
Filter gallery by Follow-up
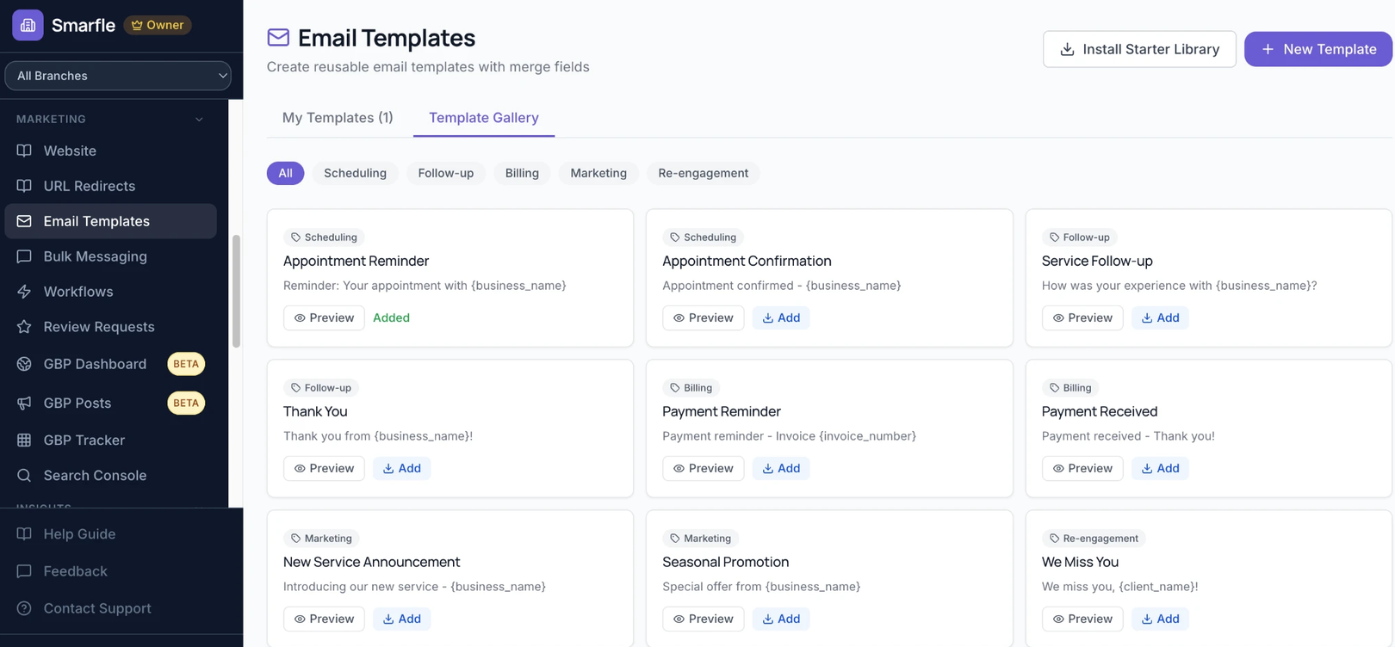pos(446,173)
